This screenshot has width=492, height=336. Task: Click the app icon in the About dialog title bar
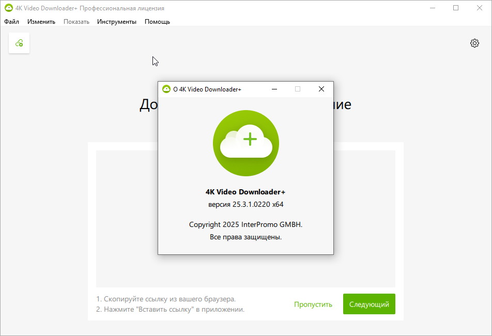[x=166, y=89]
